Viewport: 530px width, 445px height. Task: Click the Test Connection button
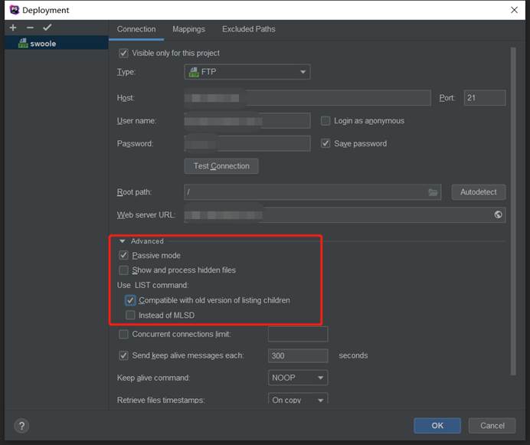click(x=221, y=166)
